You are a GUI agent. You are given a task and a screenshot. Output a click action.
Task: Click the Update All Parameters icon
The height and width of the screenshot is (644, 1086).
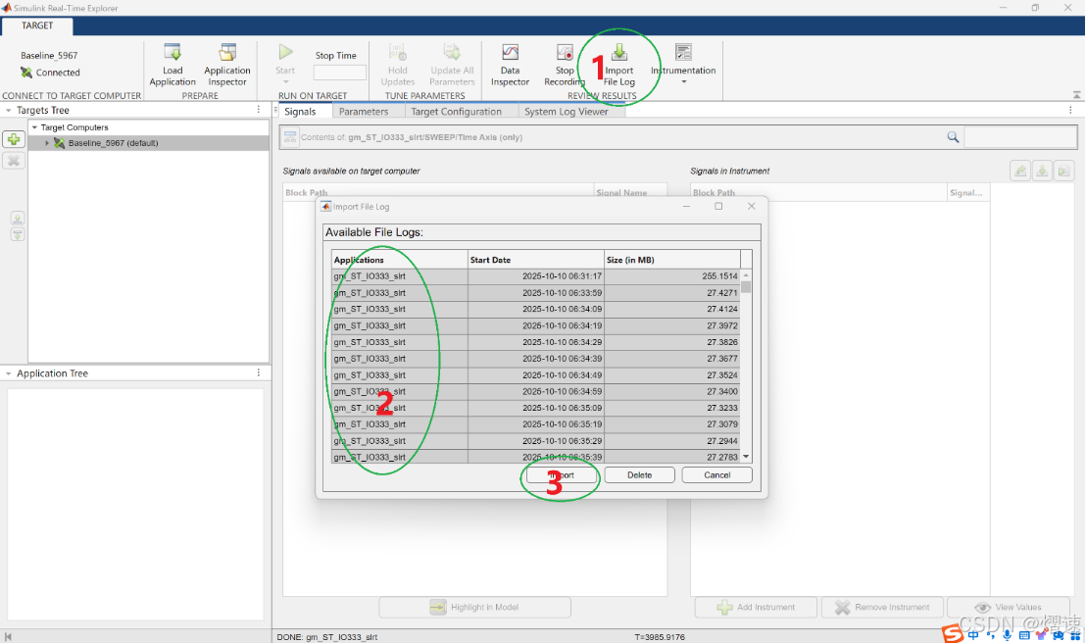click(452, 53)
